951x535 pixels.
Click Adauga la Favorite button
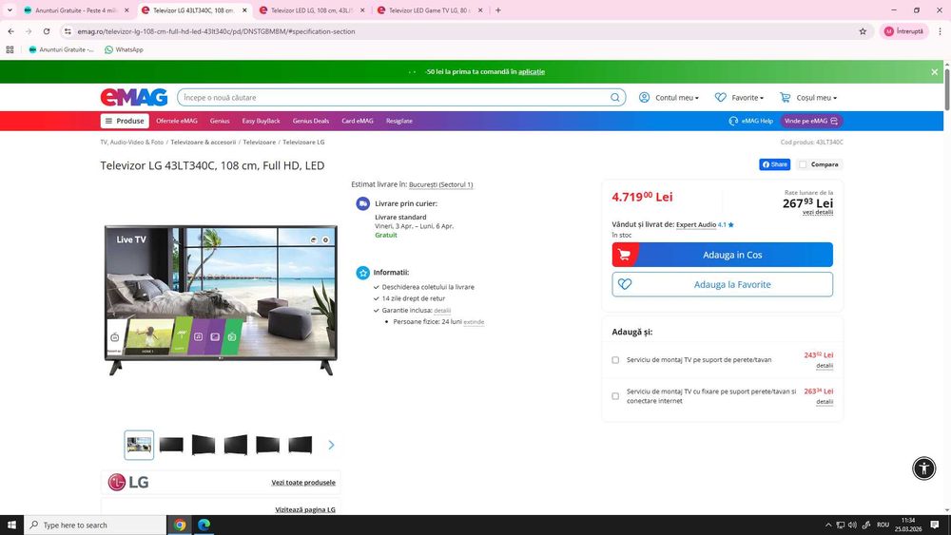point(723,284)
